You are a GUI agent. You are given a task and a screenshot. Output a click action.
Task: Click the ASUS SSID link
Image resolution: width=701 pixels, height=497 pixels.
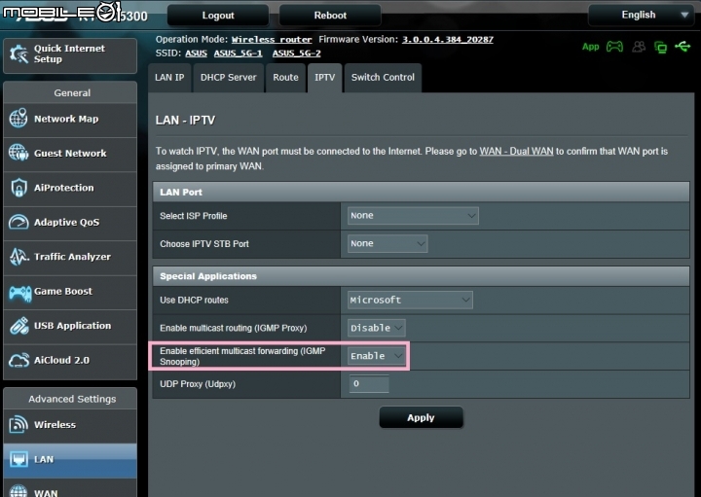(197, 53)
